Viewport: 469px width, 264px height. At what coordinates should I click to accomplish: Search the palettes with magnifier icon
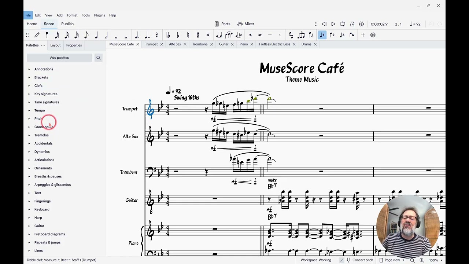point(98,58)
